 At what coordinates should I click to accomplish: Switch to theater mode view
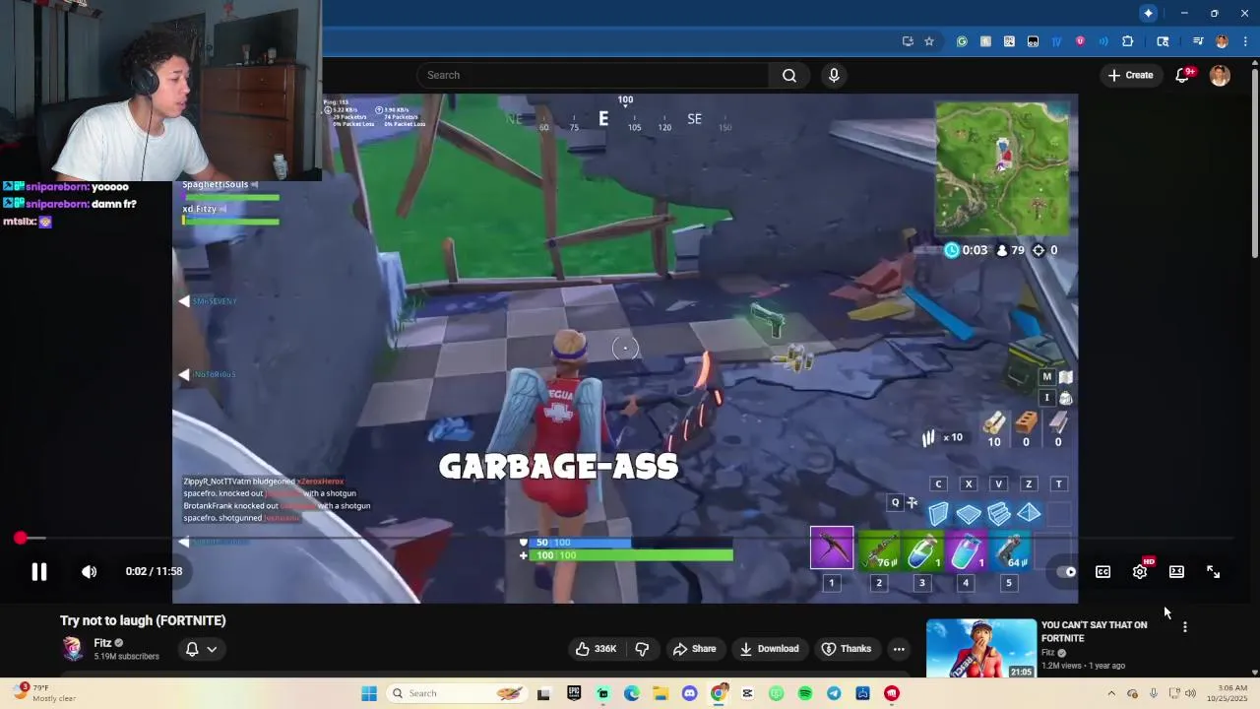pos(1176,571)
